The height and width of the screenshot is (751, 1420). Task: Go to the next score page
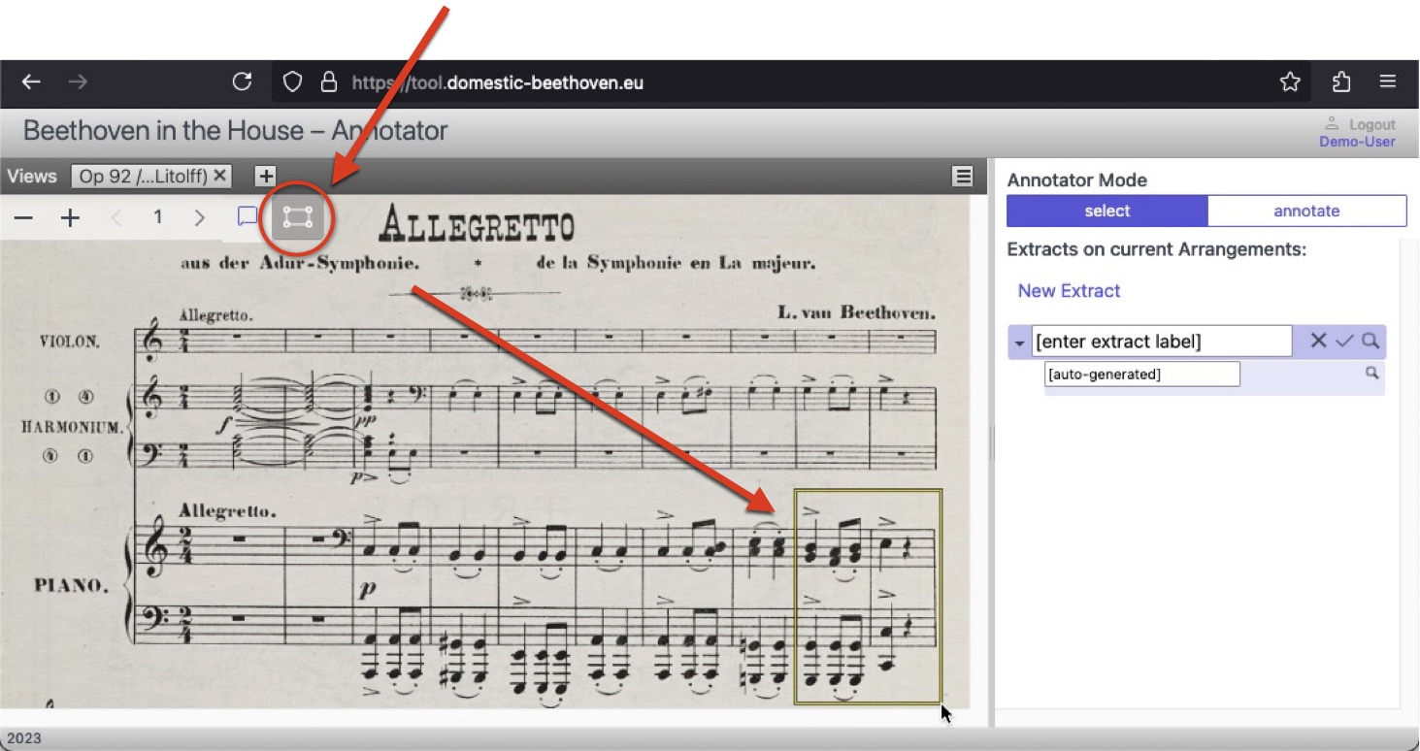coord(200,218)
